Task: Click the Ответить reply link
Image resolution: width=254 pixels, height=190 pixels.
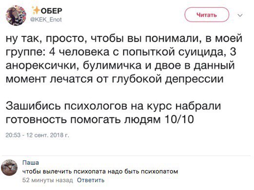Action: (91, 180)
